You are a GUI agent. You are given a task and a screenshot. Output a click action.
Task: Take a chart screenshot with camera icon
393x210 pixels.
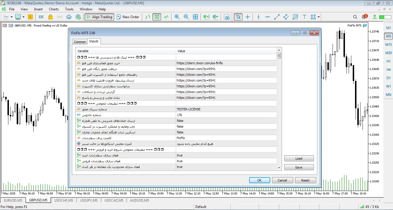(x=227, y=17)
